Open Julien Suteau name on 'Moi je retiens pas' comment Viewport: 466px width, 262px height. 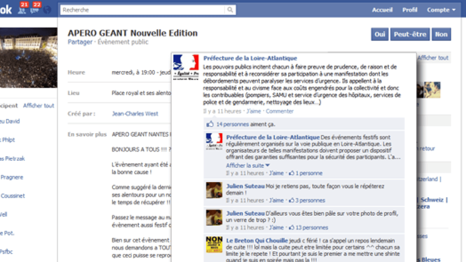pyautogui.click(x=245, y=186)
